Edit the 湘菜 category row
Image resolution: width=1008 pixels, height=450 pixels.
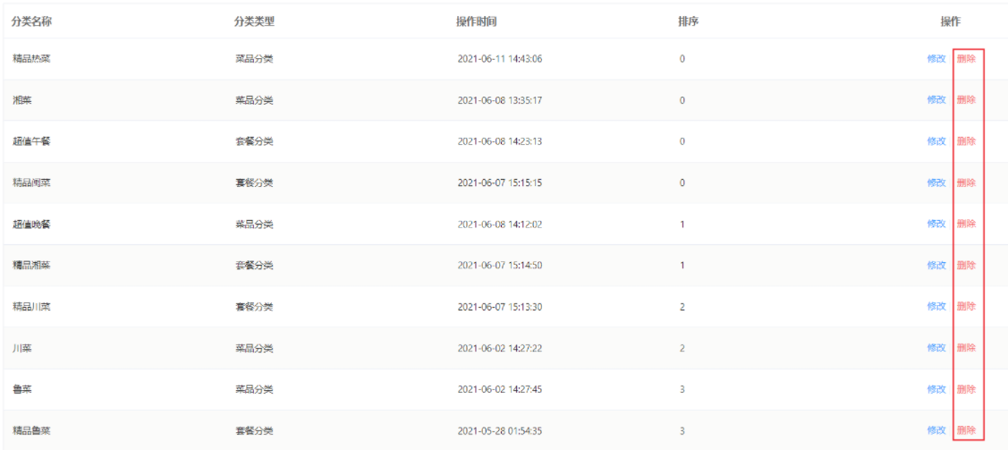936,99
